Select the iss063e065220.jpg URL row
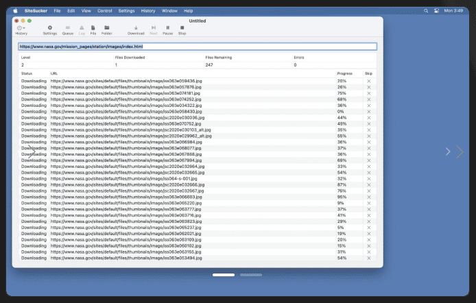 [x=126, y=203]
